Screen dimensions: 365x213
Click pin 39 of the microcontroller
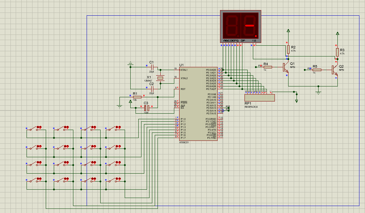click(221, 69)
